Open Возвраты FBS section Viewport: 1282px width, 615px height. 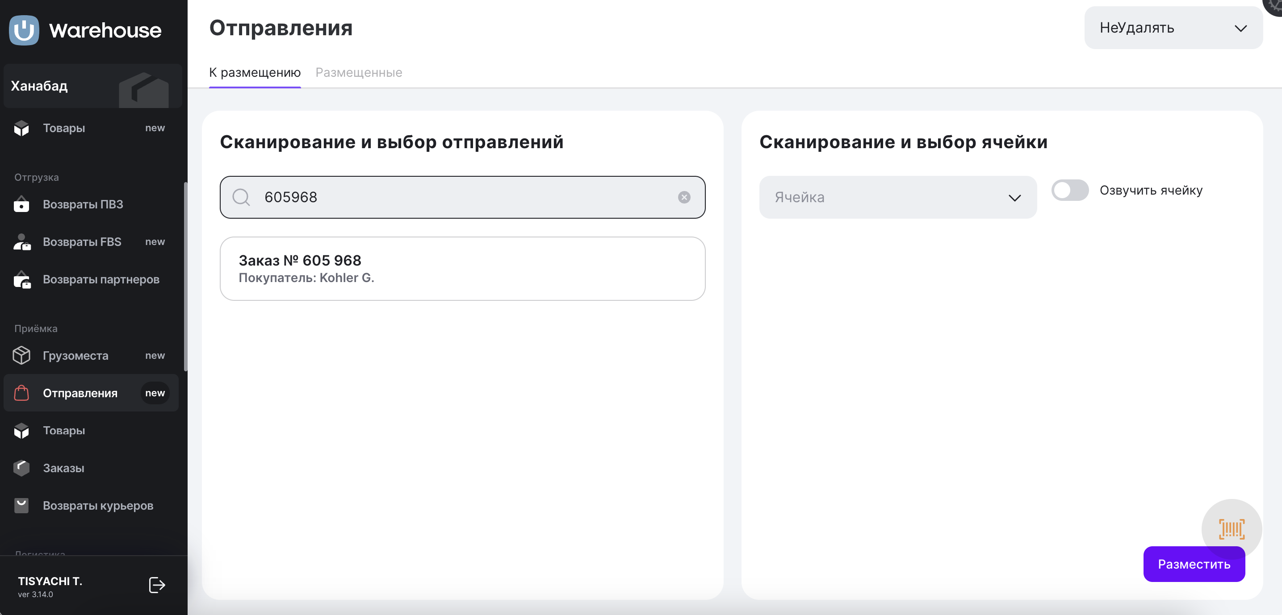click(x=82, y=241)
